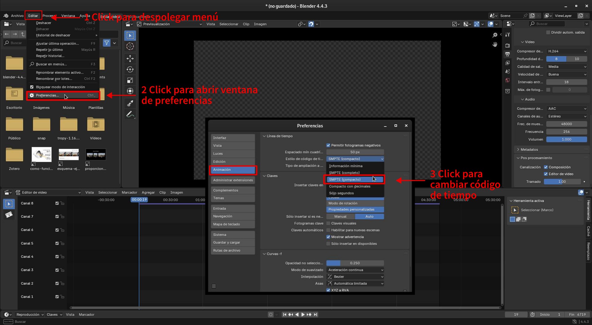Open the Output properties tab icon
This screenshot has height=325, width=592.
pos(508,54)
